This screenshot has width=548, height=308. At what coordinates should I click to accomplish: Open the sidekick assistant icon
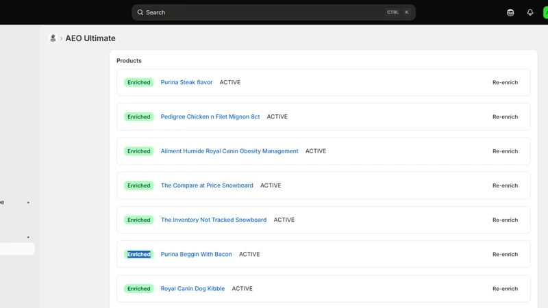tap(510, 12)
